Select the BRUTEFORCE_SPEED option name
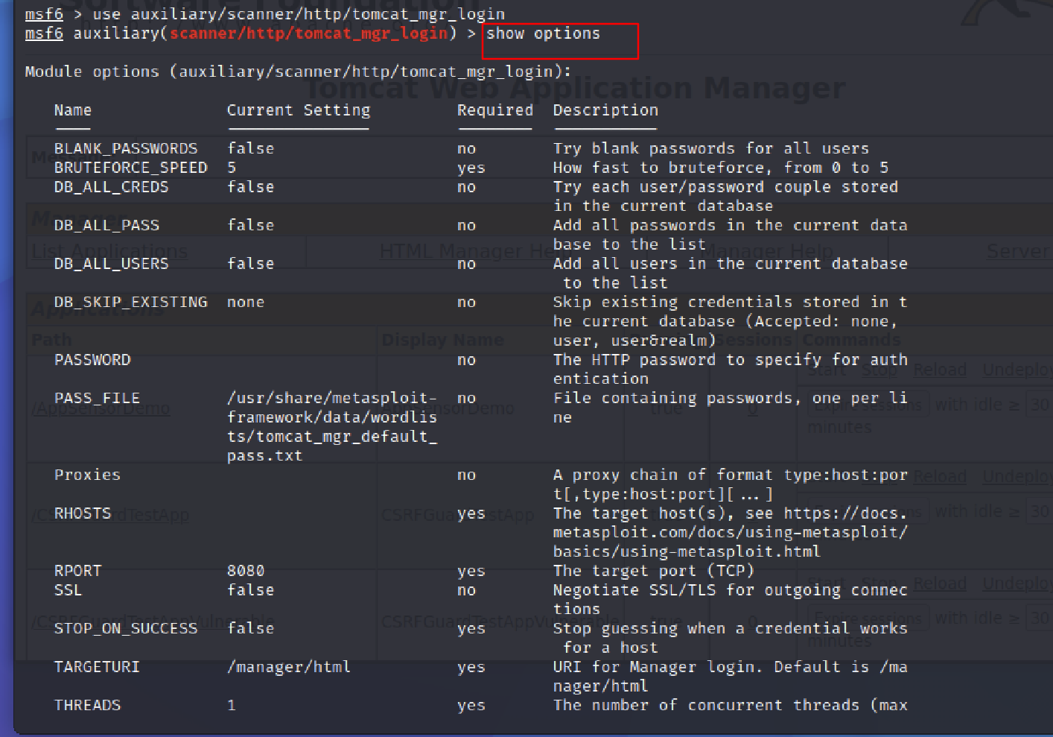1053x737 pixels. 130,168
